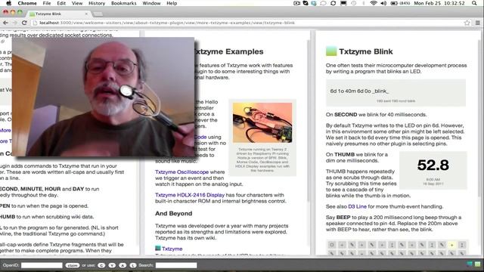Click the Txtzyme Examples panel scrollbar
484x272 pixels.
[x=309, y=120]
